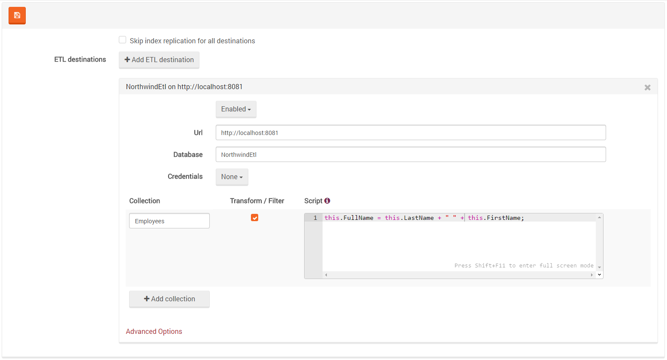Click script editor horizontal scrollbar

coord(459,275)
